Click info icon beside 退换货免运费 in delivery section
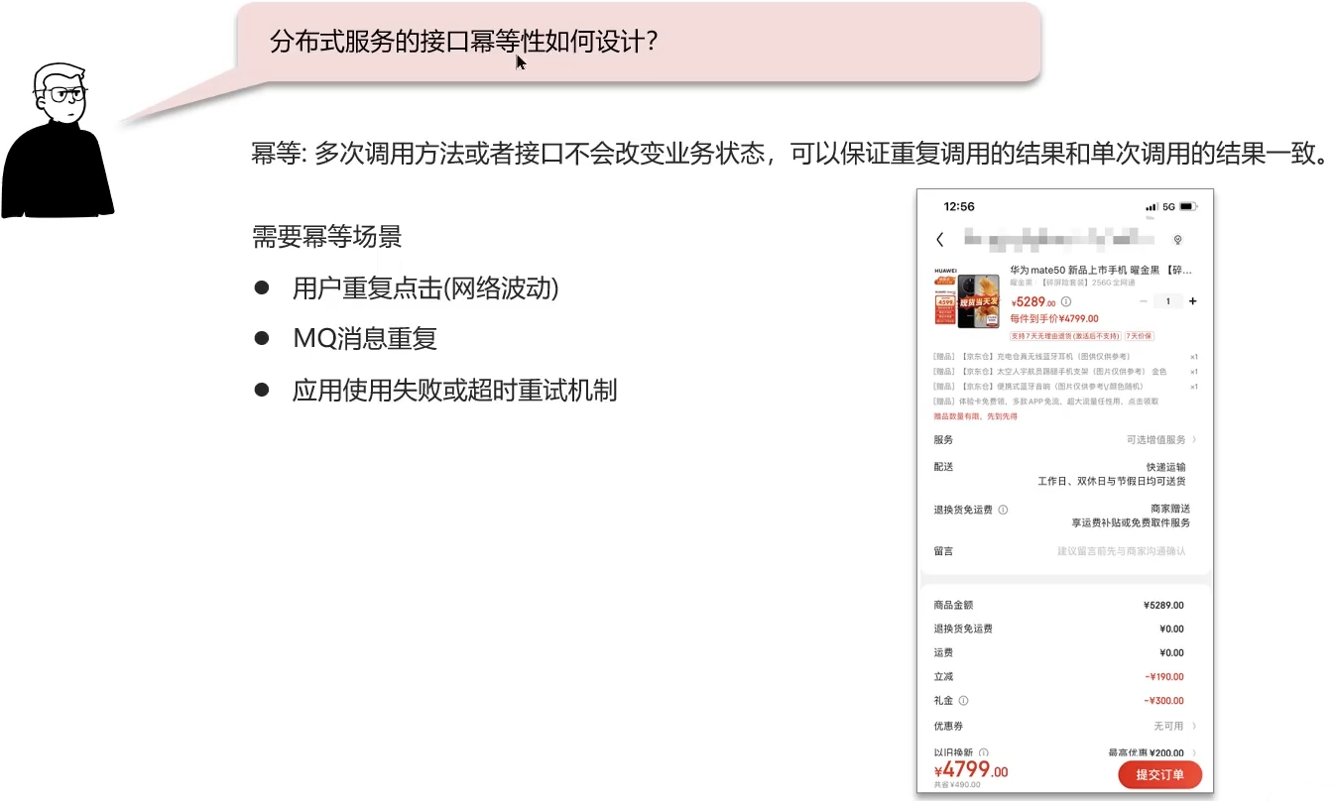The image size is (1334, 801). (1003, 510)
